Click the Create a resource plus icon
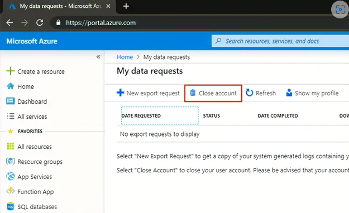The height and width of the screenshot is (213, 349). (x=10, y=71)
